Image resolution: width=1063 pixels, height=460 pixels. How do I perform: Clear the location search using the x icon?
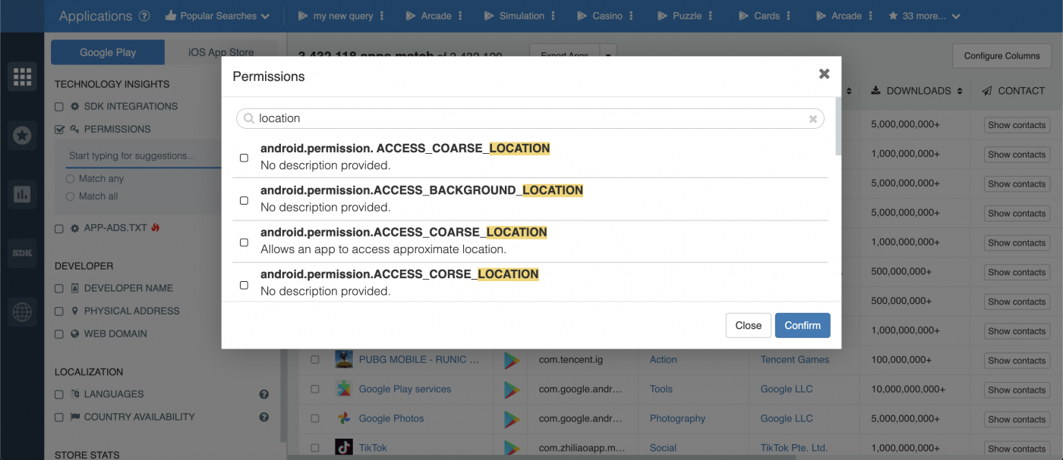812,118
